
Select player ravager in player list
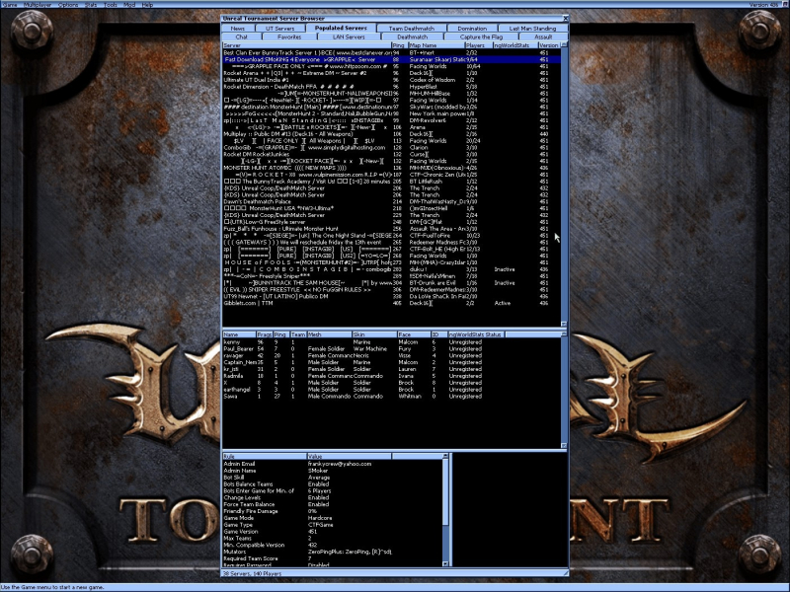click(x=391, y=355)
